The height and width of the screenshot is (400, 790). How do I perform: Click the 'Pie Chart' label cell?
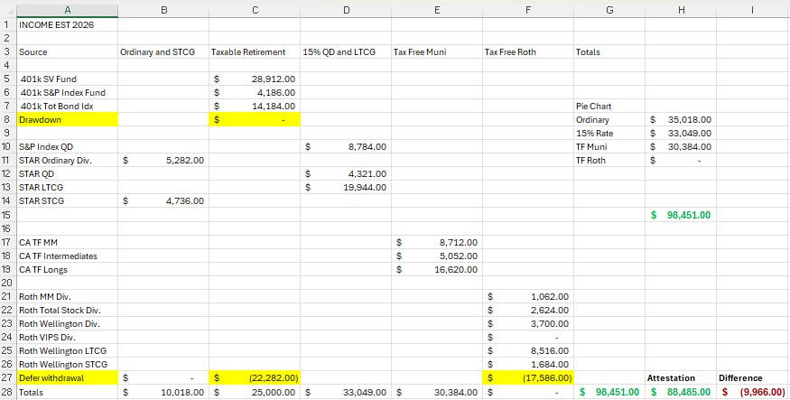(x=609, y=107)
